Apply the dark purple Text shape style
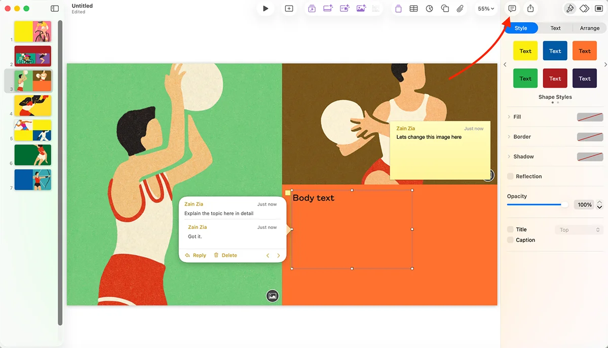608x348 pixels. pyautogui.click(x=585, y=79)
